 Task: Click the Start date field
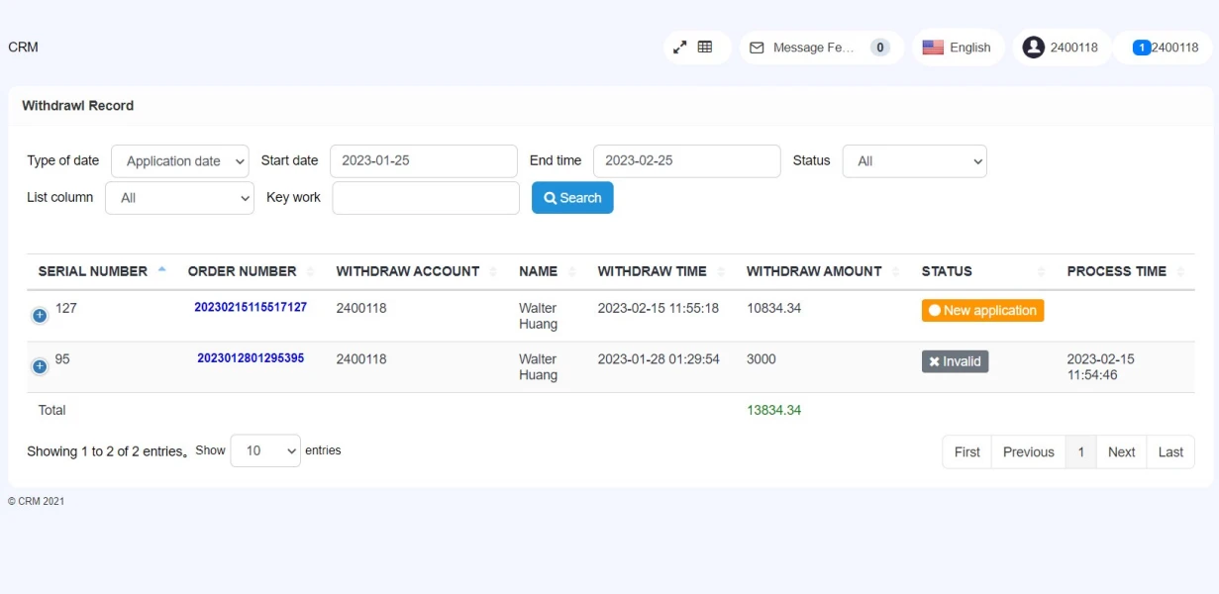(424, 161)
